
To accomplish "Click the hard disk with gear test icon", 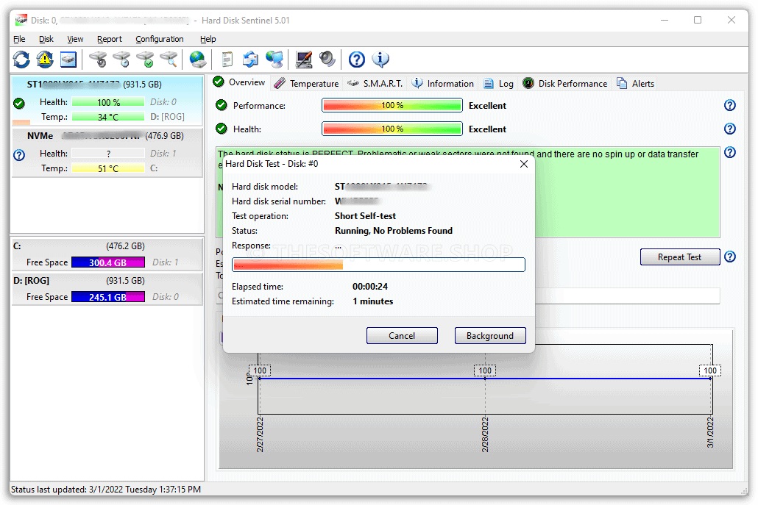I will (98, 60).
